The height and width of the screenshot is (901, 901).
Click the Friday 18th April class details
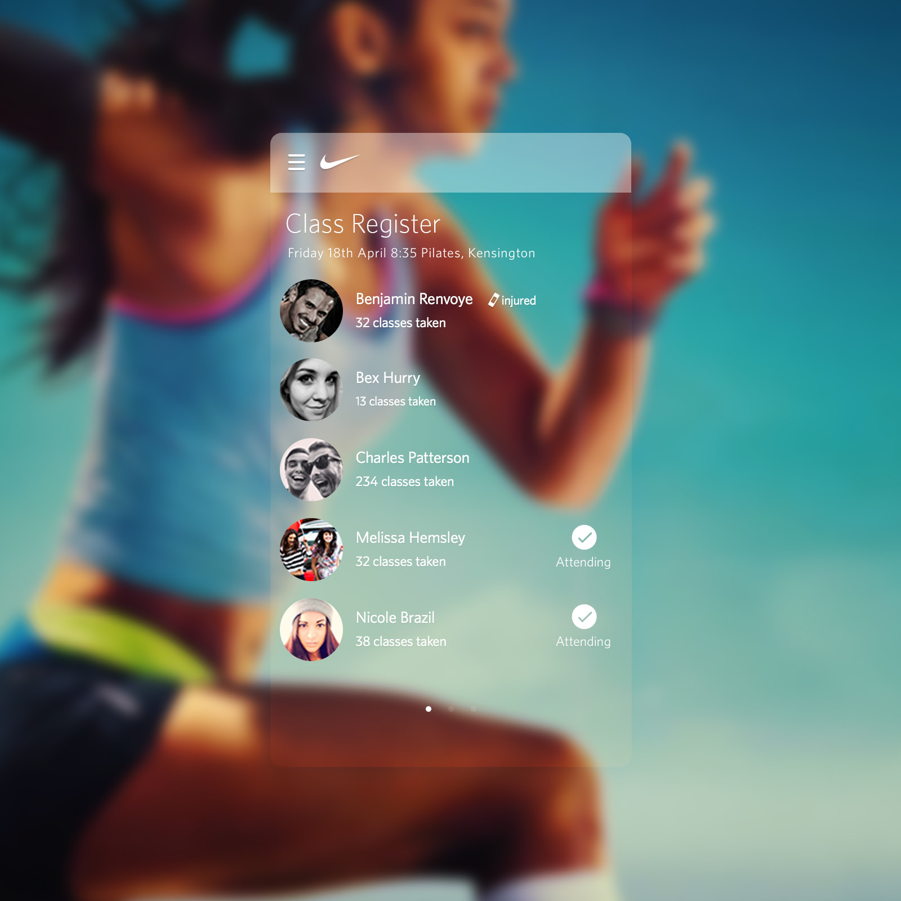(x=411, y=253)
